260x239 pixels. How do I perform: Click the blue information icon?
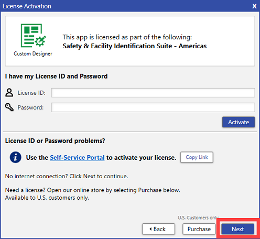click(x=16, y=157)
